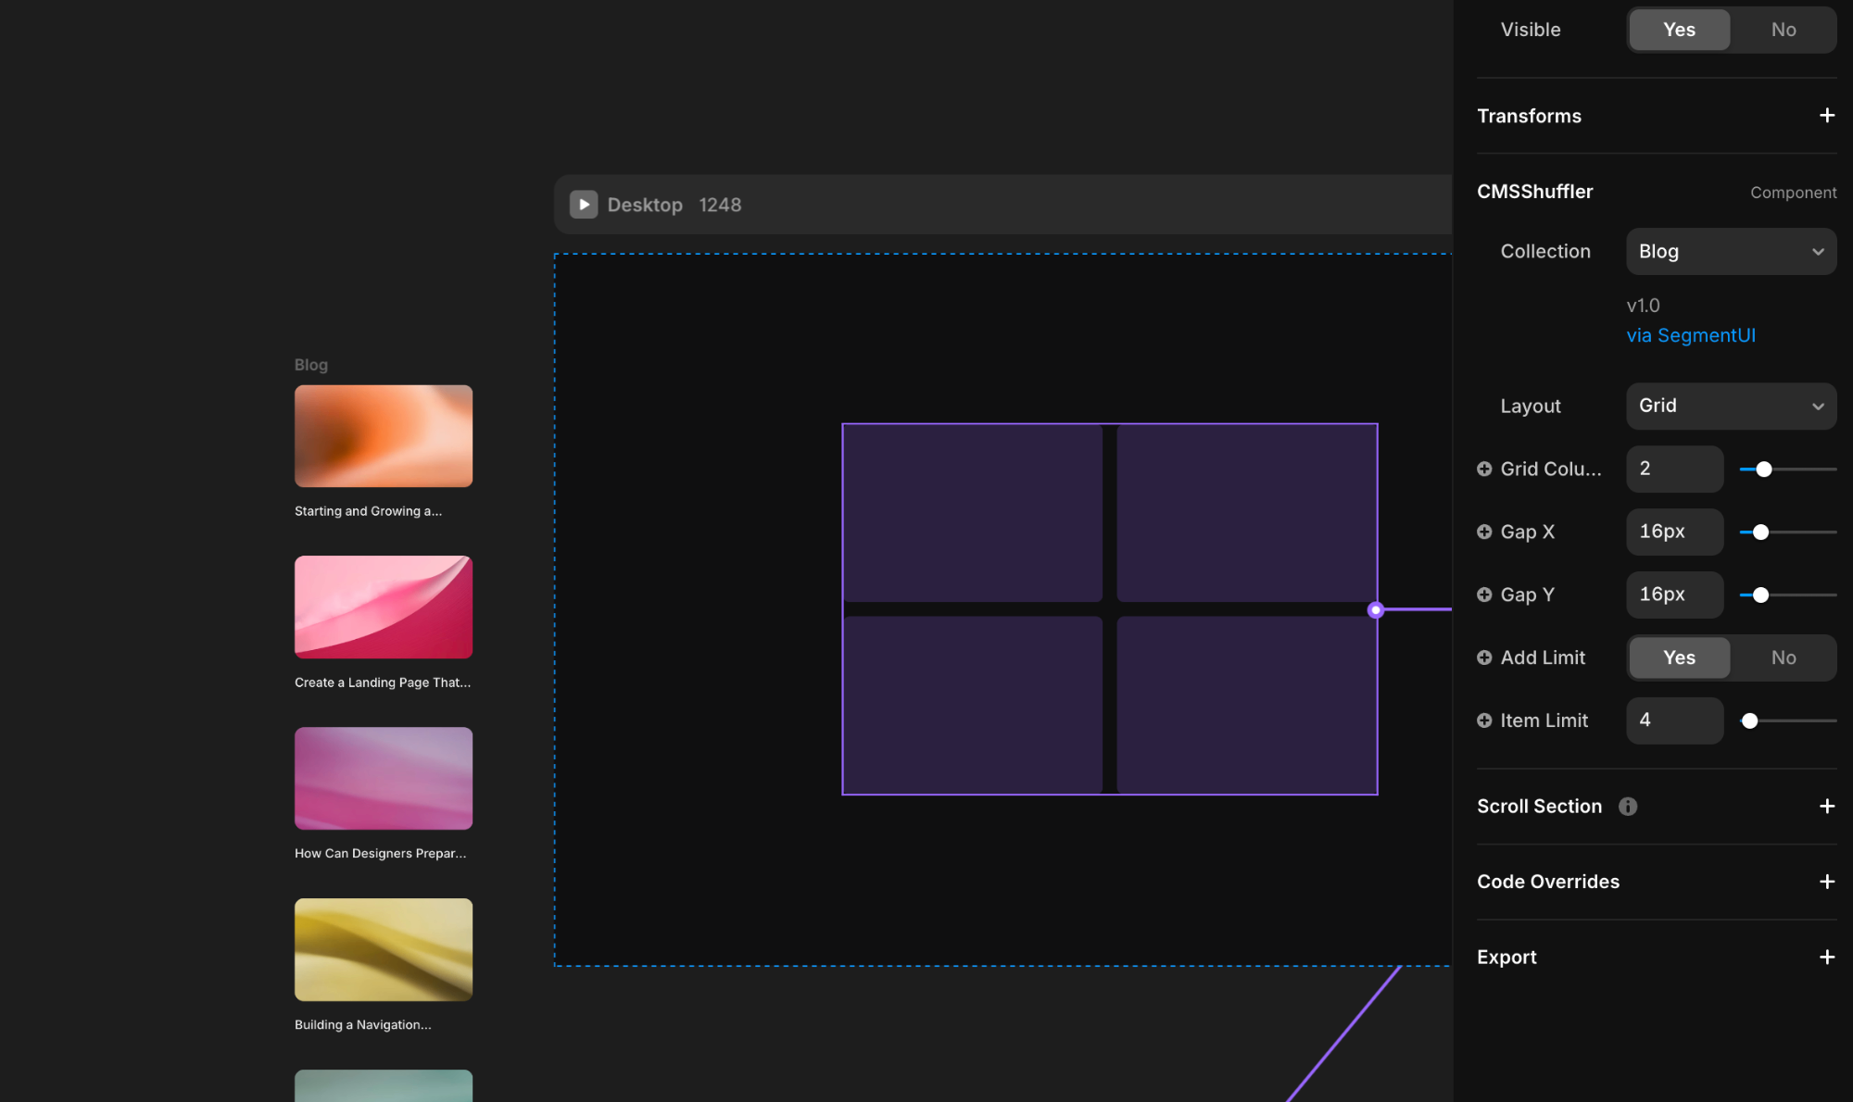The width and height of the screenshot is (1853, 1102).
Task: Click the variable plus icon beside Grid Columns
Action: point(1484,470)
